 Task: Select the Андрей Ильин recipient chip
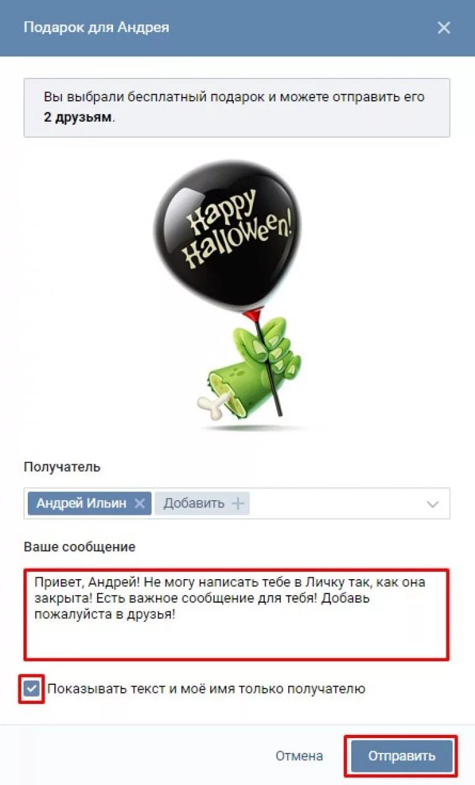click(82, 503)
